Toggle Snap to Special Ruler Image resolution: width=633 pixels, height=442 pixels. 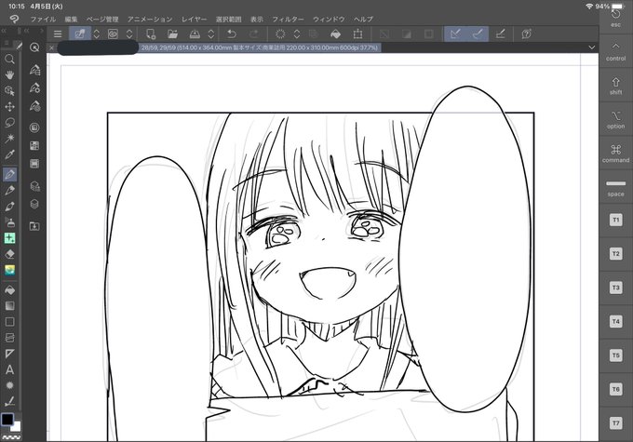[x=478, y=33]
